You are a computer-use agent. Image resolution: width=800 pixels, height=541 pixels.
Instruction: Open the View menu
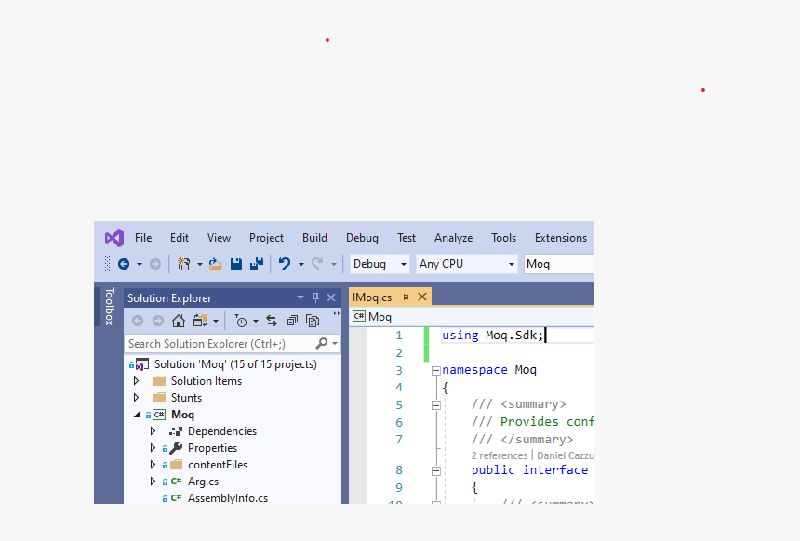[x=219, y=238]
